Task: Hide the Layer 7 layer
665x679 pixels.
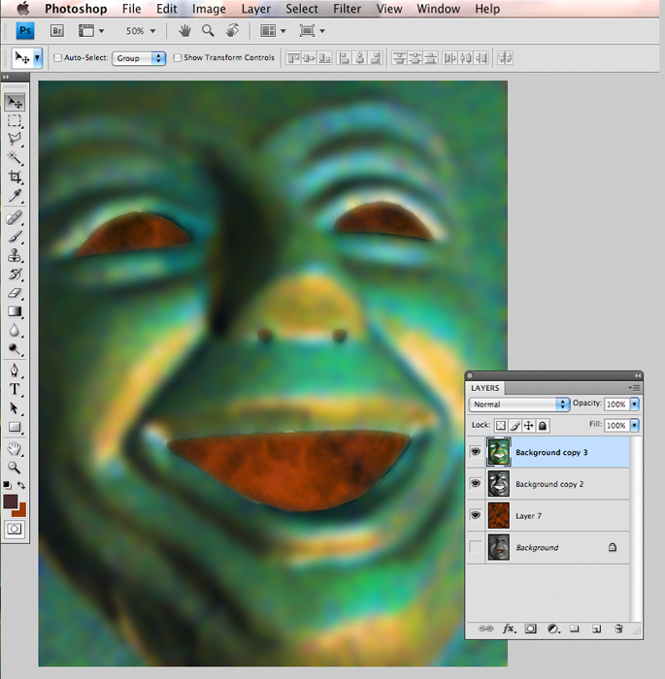Action: pyautogui.click(x=476, y=515)
